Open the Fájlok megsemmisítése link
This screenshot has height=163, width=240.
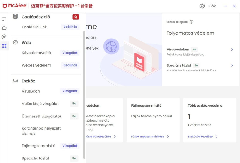coord(148,136)
